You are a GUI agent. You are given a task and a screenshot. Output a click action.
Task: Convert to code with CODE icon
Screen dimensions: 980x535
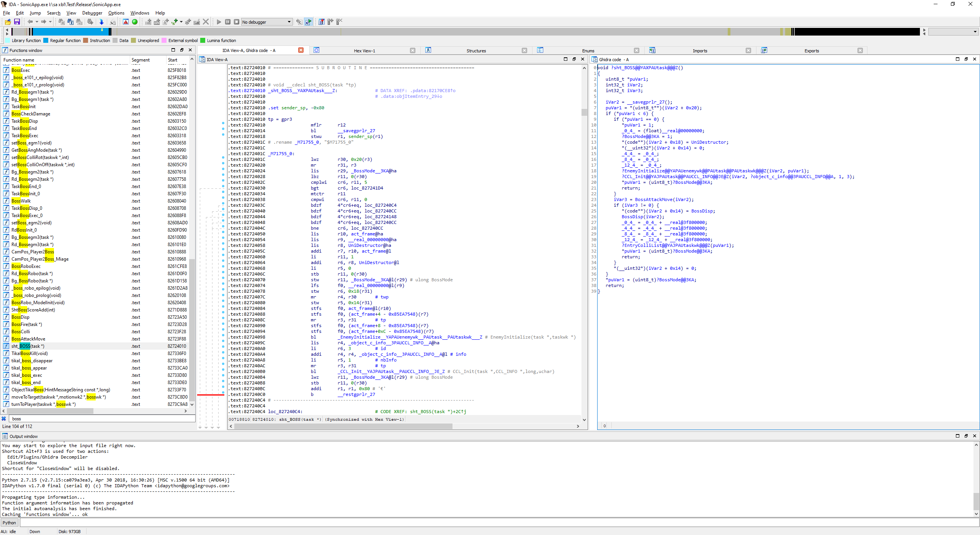(x=148, y=22)
